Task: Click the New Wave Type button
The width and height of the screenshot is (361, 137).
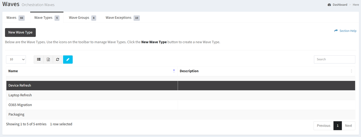Action: (20, 32)
